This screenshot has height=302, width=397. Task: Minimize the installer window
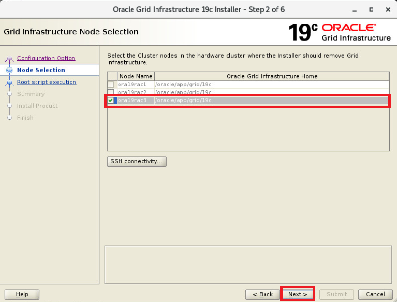point(354,10)
